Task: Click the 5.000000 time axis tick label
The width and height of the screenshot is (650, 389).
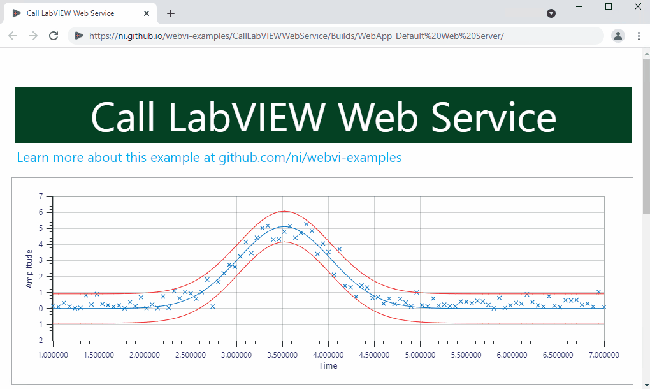Action: 421,355
